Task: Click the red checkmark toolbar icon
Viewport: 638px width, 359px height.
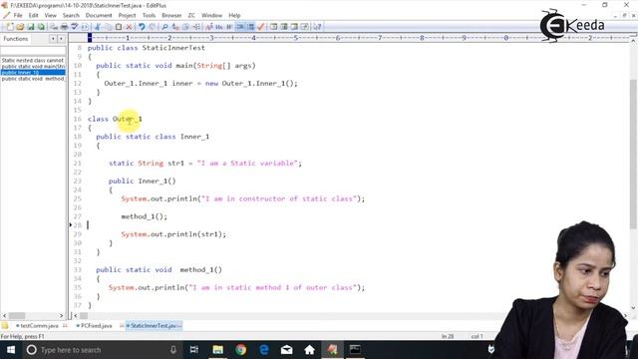Action: (261, 27)
